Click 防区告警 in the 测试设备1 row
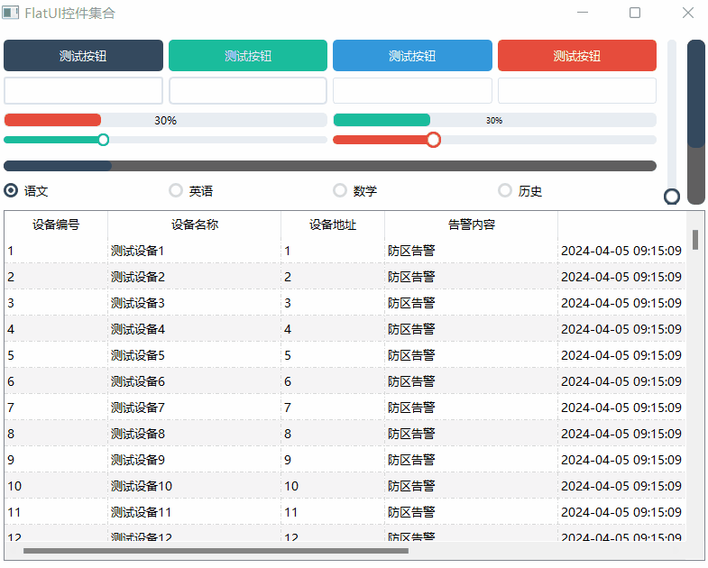This screenshot has height=568, width=708. coord(411,251)
